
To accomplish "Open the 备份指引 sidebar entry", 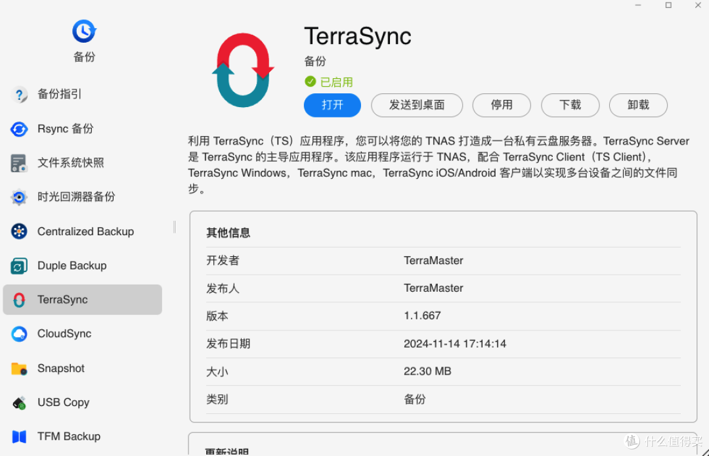I will coord(59,94).
